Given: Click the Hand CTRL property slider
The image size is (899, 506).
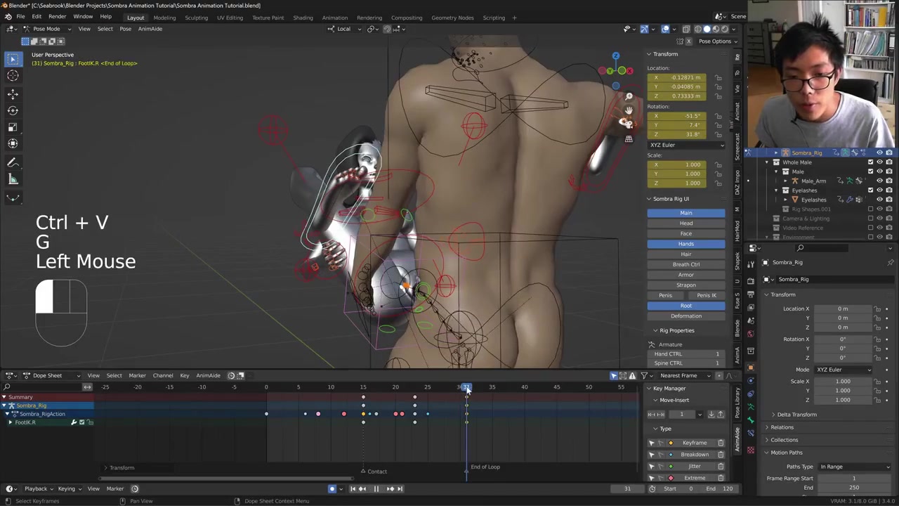Looking at the screenshot, I should tap(687, 354).
